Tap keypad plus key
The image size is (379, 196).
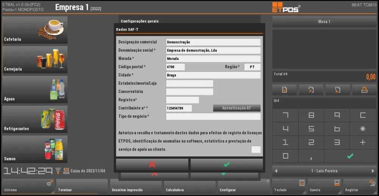pos(363,142)
